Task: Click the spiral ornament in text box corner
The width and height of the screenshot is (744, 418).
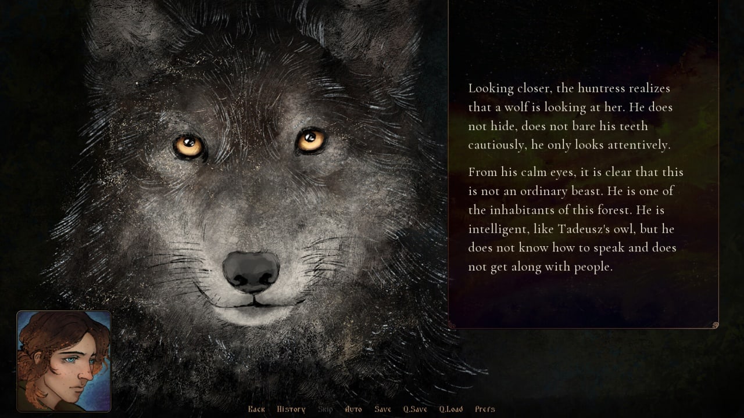Action: coord(715,325)
